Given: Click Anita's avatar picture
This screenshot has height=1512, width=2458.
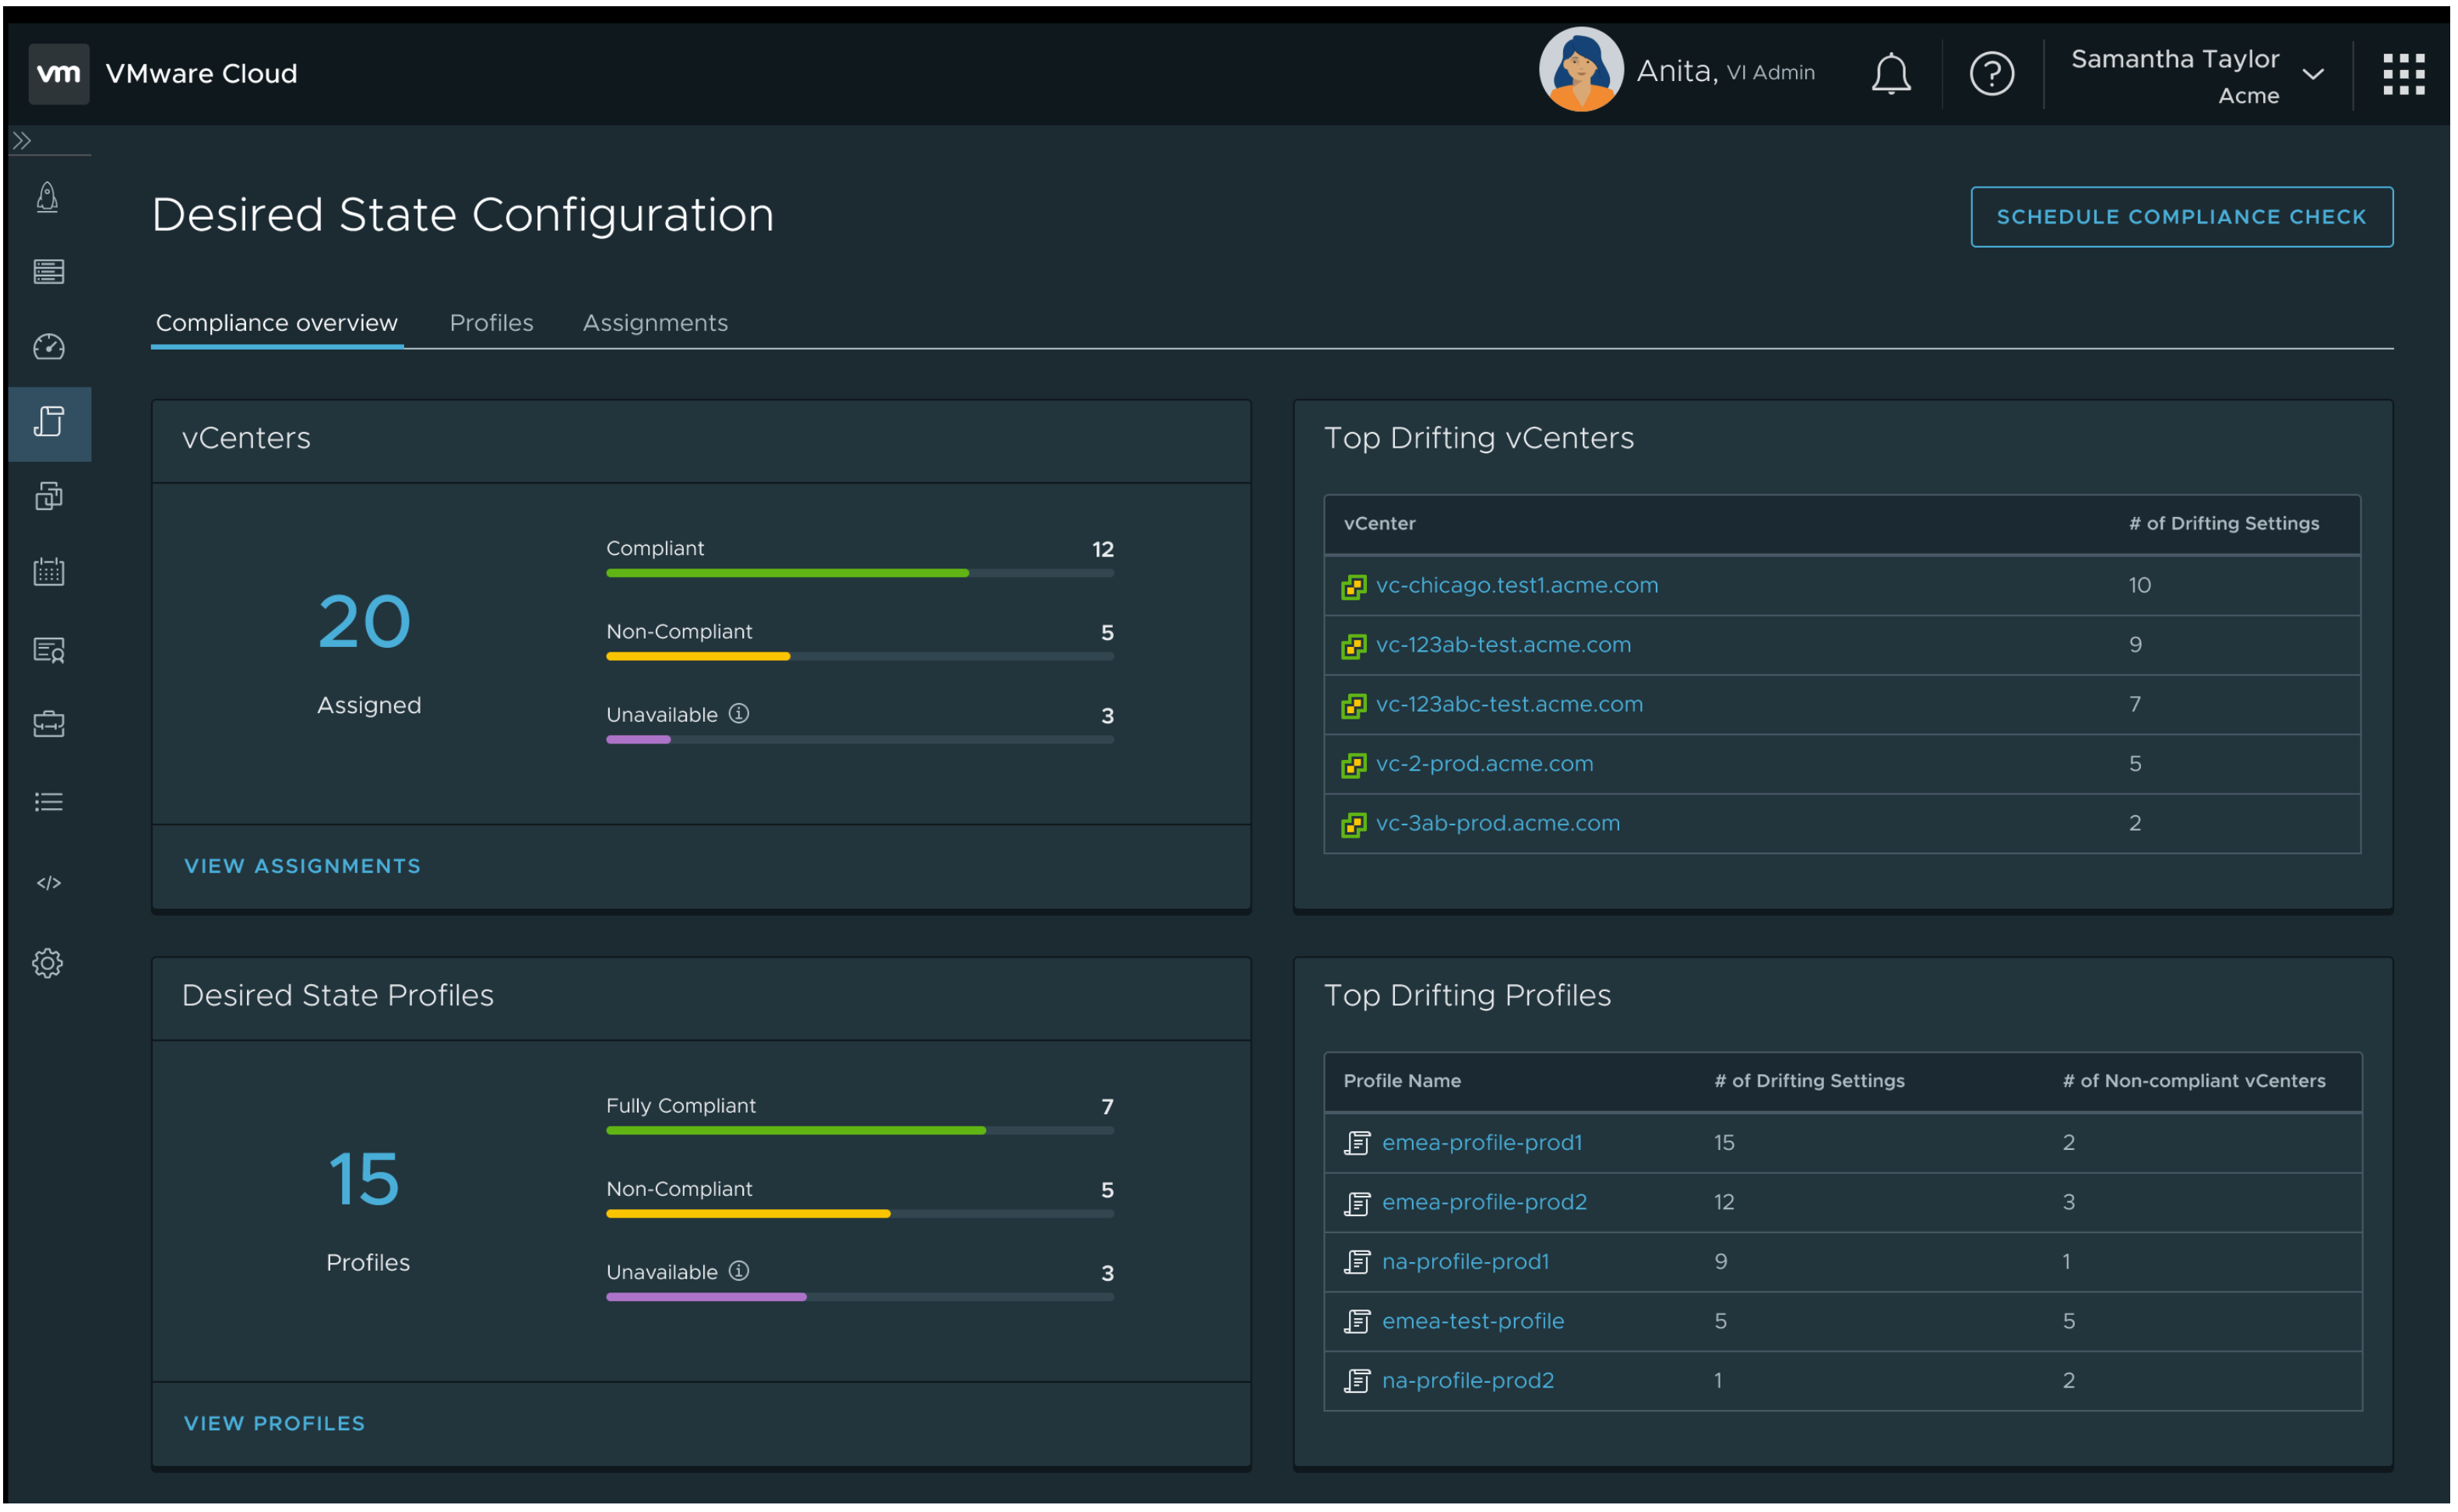Looking at the screenshot, I should [1580, 70].
